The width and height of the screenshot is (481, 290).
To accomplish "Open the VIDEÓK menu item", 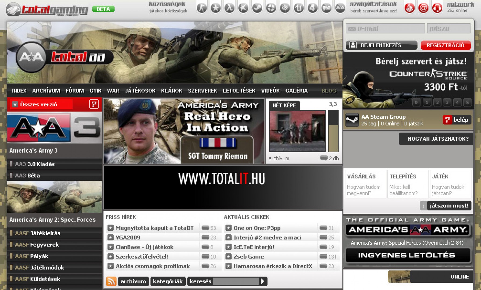I will tap(270, 91).
